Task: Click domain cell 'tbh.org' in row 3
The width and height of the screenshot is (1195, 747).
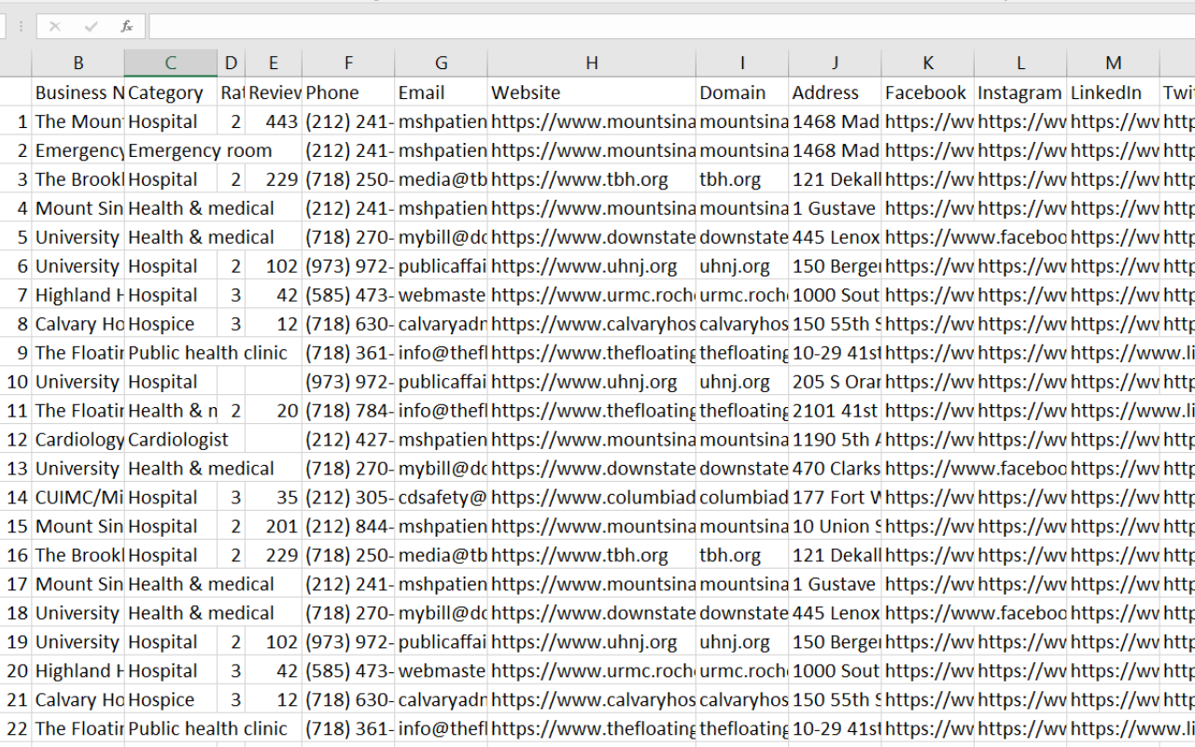Action: click(742, 179)
